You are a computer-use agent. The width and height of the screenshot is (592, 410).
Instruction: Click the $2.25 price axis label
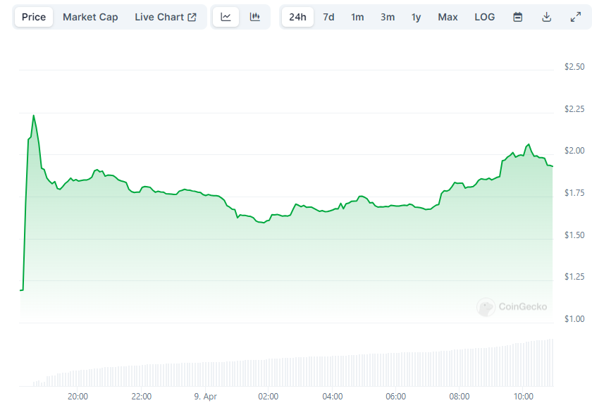pos(574,109)
